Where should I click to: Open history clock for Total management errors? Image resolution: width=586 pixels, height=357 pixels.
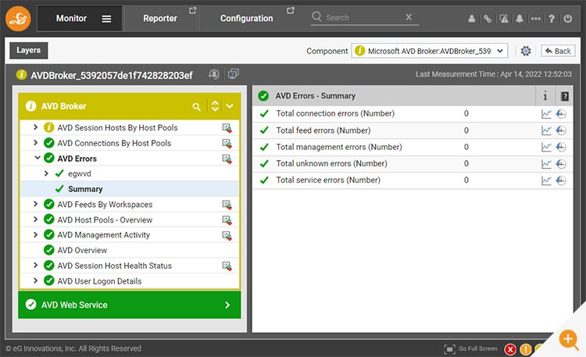[x=561, y=148]
